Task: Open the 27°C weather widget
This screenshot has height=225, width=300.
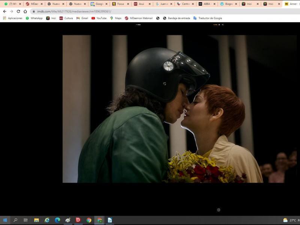Action: (x=291, y=220)
